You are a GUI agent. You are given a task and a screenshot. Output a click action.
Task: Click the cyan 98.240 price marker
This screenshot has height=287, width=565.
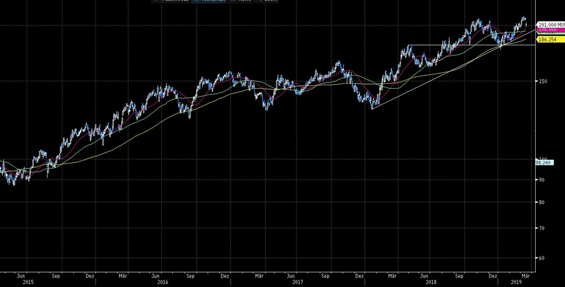click(545, 162)
